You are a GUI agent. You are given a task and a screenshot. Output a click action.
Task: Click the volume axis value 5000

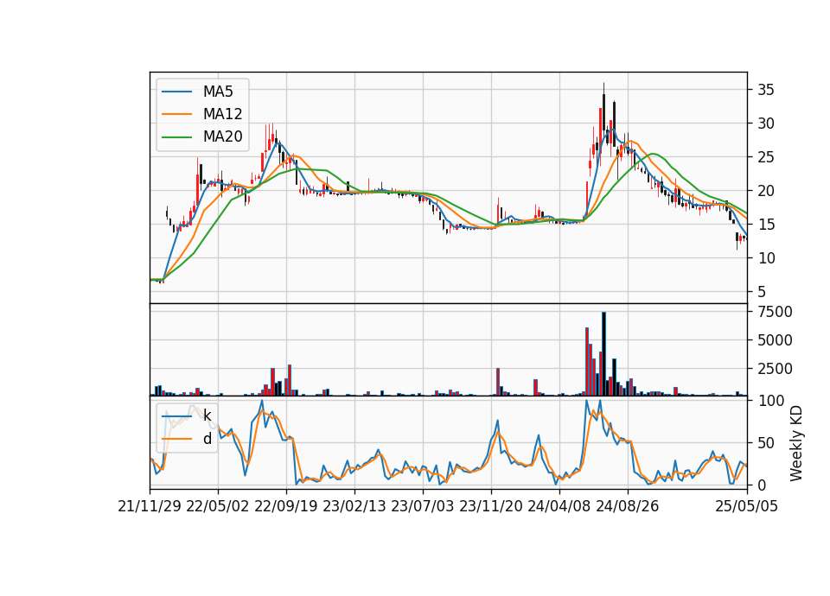tap(775, 340)
